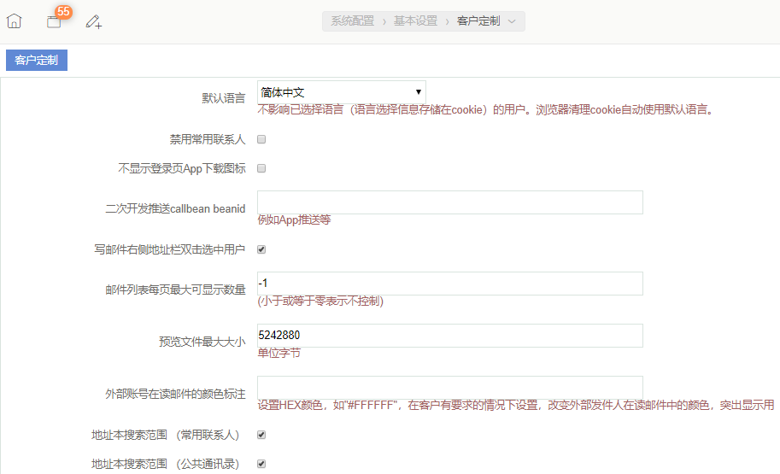Enable the 禁用常用联系人 checkbox
Screen dimensions: 780x474
click(262, 139)
